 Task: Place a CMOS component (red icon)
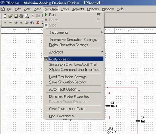coord(38,23)
